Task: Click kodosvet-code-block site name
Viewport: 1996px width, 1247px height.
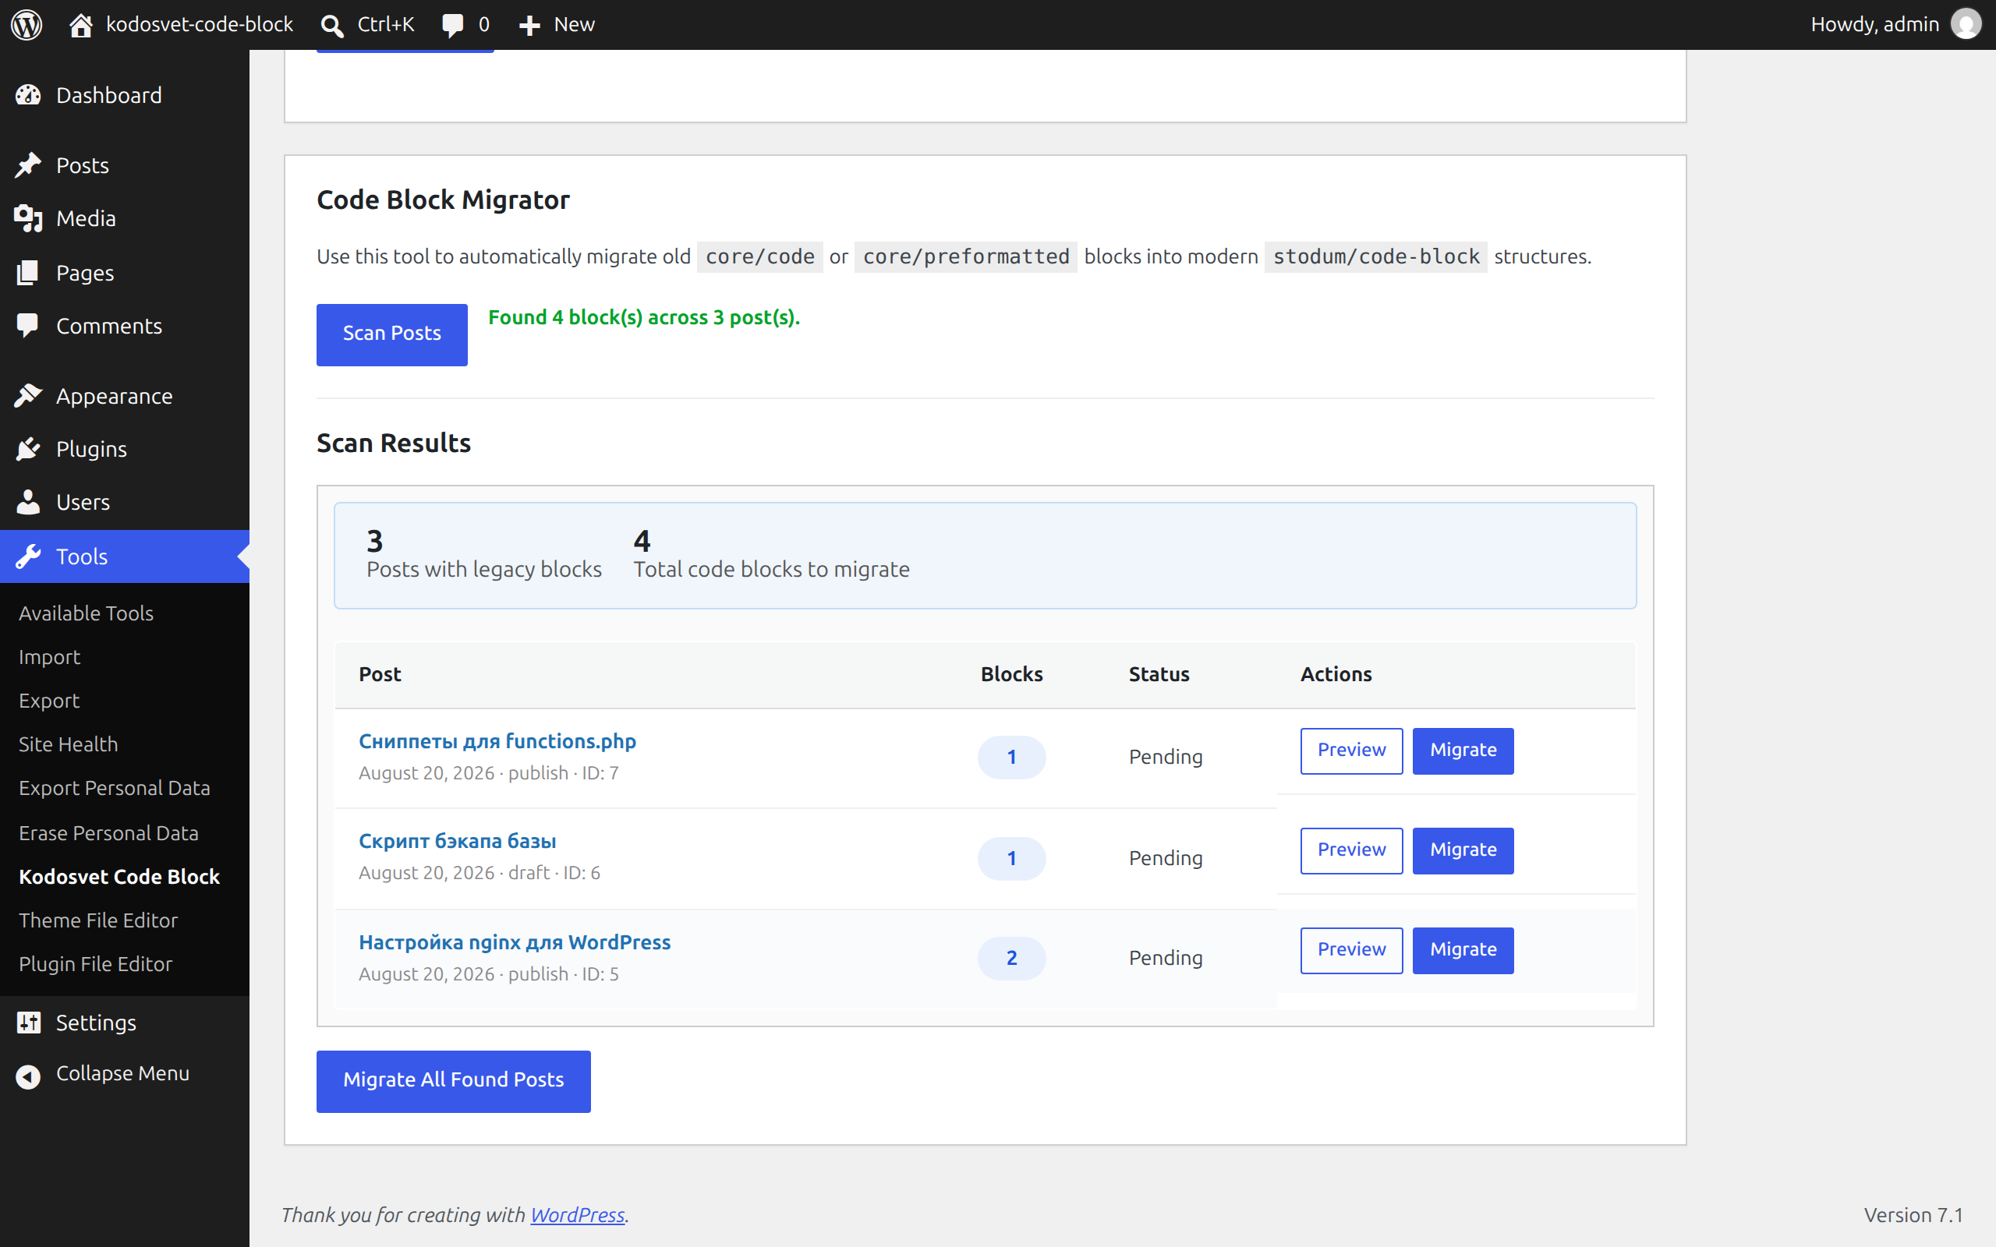Action: coord(200,25)
